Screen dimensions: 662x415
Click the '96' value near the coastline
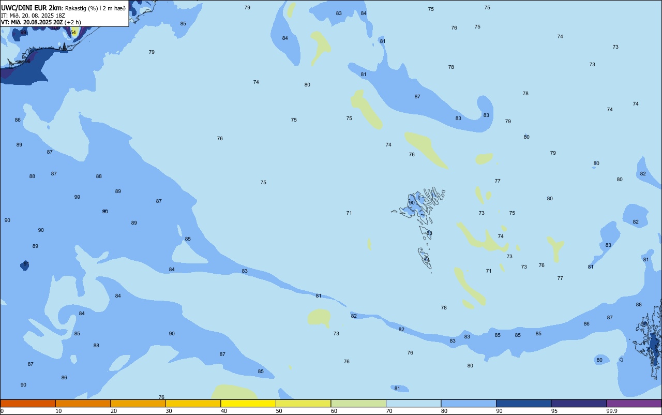tap(27, 61)
